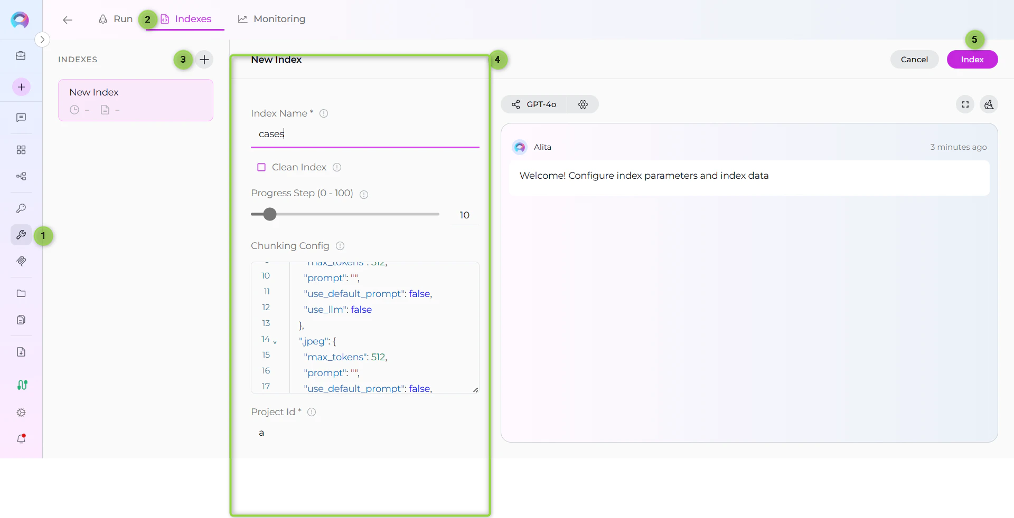The width and height of the screenshot is (1014, 518).
Task: Open the paperclip artifacts sidebar icon
Action: coord(21,261)
